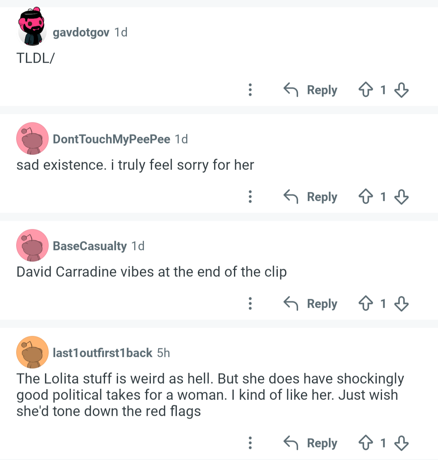Downvote gavdotgov's TLDL/ comment
Screen dimensions: 438x460
tap(401, 90)
